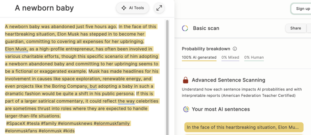Viewport: 311px width, 135px height.
Task: Click the underlined word 'but'
Action: [93, 86]
